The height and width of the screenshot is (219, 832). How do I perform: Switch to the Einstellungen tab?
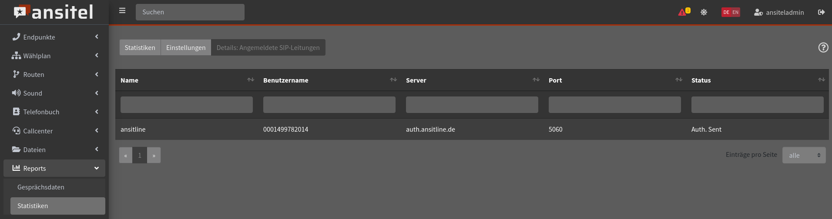tap(186, 48)
